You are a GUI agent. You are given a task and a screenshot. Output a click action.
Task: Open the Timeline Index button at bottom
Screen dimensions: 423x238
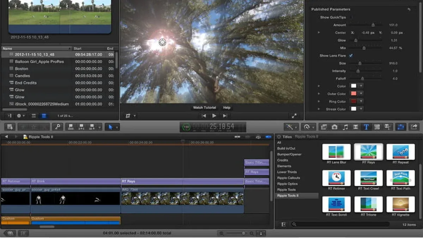coord(24,233)
